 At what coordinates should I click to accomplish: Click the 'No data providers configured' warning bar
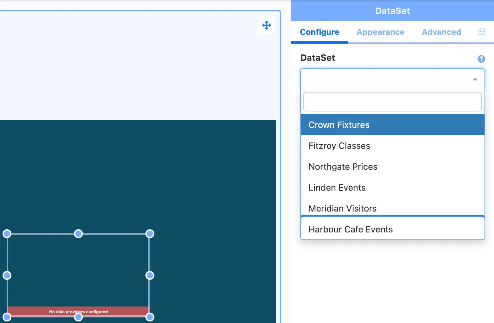point(78,311)
